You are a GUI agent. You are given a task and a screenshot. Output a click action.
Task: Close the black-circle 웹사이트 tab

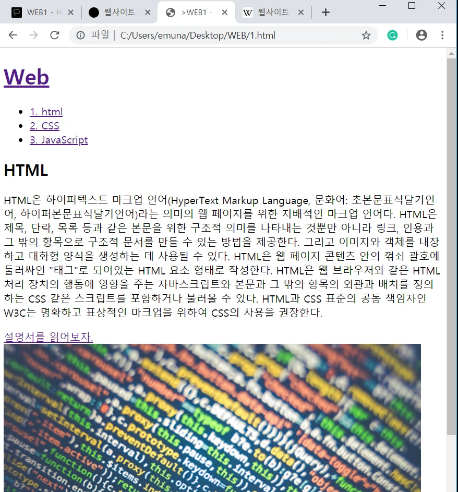[x=148, y=13]
